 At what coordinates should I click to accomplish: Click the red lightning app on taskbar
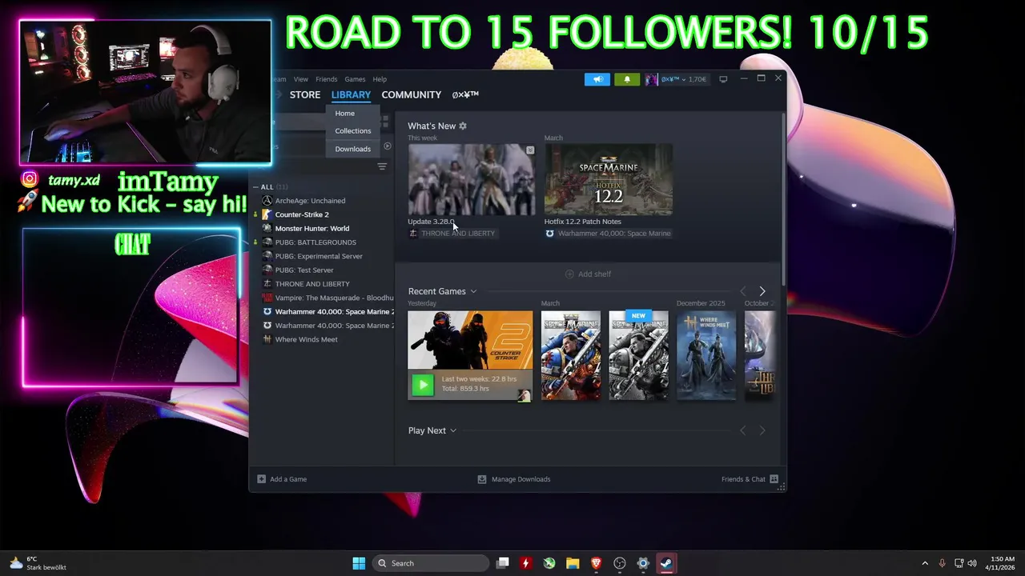pyautogui.click(x=525, y=563)
